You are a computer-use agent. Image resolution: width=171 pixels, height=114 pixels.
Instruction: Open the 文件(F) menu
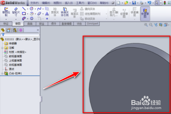click(34, 3)
